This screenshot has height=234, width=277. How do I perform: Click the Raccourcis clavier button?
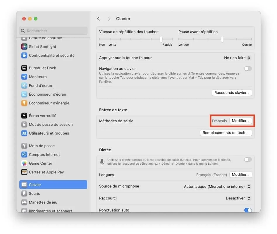[231, 92]
